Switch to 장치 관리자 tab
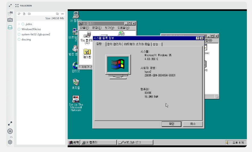Image resolution: width=252 pixels, height=152 pixels. [114, 44]
